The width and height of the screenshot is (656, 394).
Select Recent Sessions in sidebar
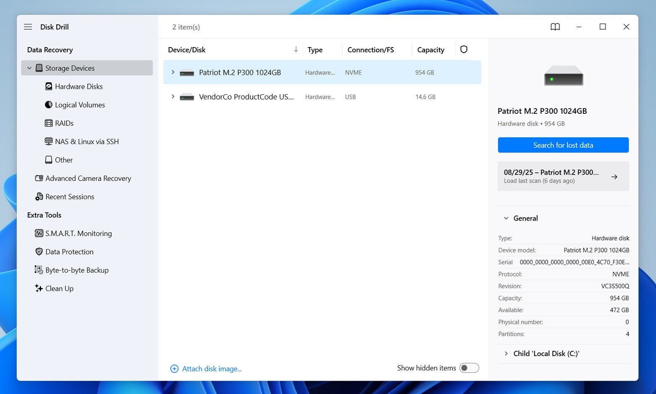click(x=70, y=196)
